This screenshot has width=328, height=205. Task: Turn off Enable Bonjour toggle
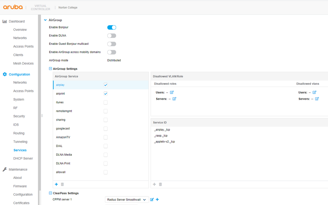tap(112, 27)
